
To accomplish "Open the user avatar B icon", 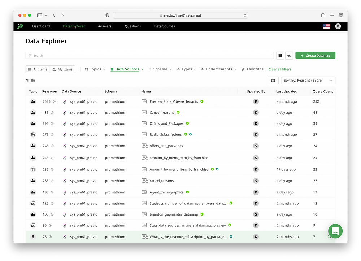I will click(338, 26).
